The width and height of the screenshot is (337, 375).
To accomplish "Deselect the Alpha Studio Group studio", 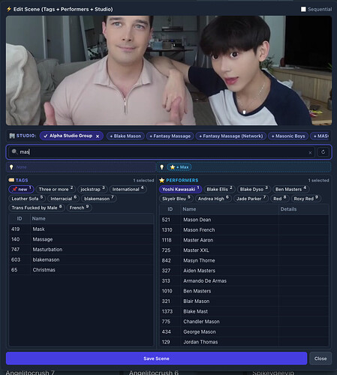I will 71,136.
